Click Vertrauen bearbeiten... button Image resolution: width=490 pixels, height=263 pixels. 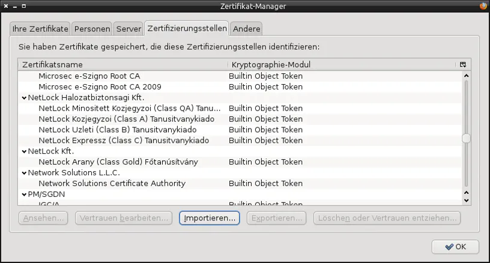(124, 218)
